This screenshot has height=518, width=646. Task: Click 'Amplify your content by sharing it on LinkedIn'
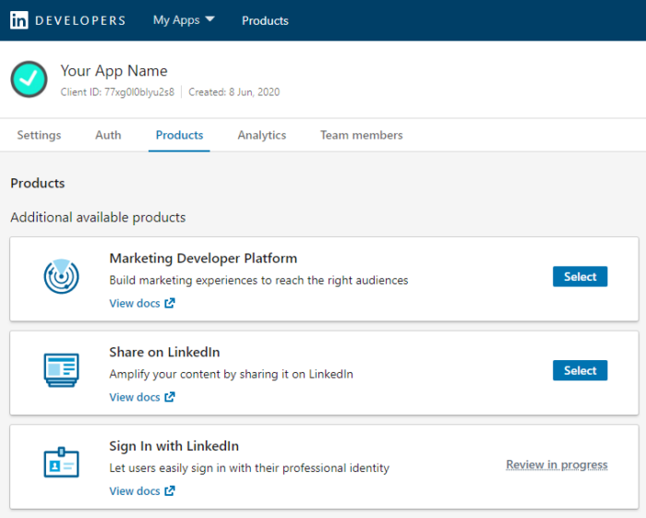(x=231, y=374)
